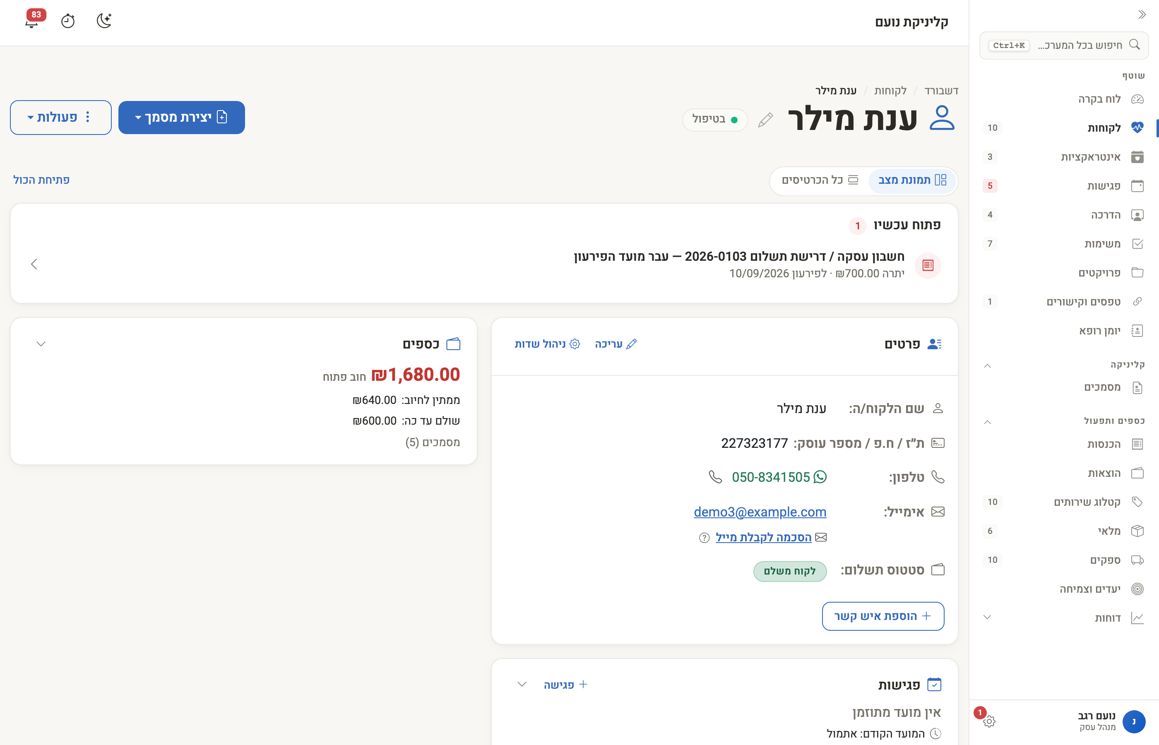
Task: Open משימות in the sidebar
Action: [x=1064, y=244]
